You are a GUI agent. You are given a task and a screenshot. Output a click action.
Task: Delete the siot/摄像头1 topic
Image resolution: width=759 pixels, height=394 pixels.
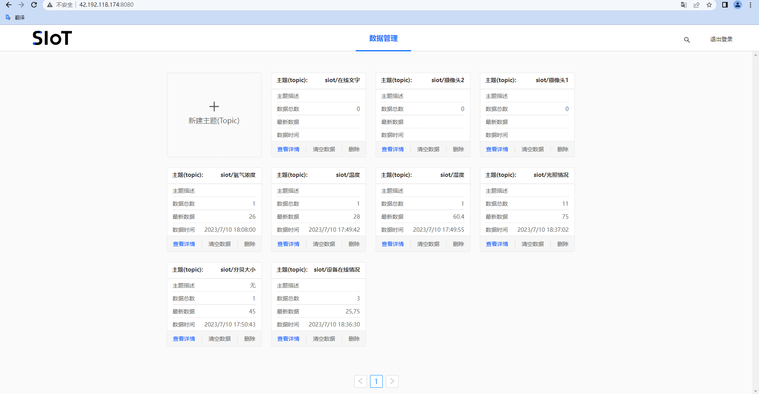563,149
